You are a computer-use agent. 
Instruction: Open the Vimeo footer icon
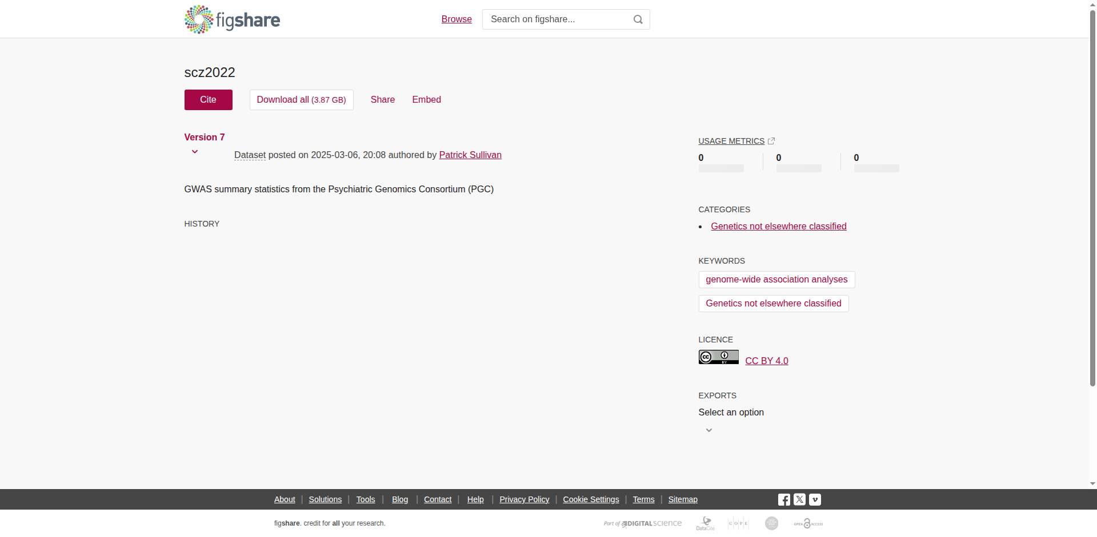(x=815, y=500)
